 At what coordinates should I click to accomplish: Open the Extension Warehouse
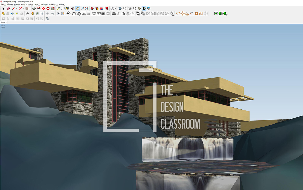click(97, 8)
